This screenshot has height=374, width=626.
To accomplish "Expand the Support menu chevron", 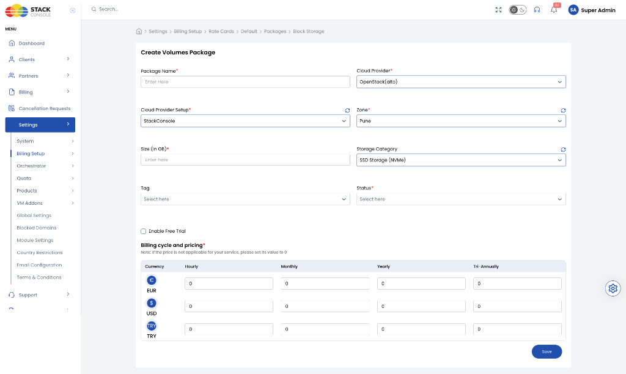I will click(68, 294).
